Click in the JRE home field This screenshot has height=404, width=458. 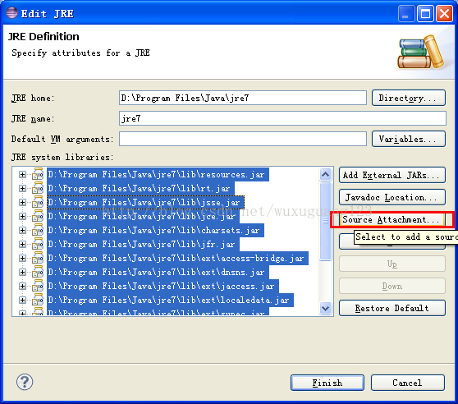pos(243,98)
